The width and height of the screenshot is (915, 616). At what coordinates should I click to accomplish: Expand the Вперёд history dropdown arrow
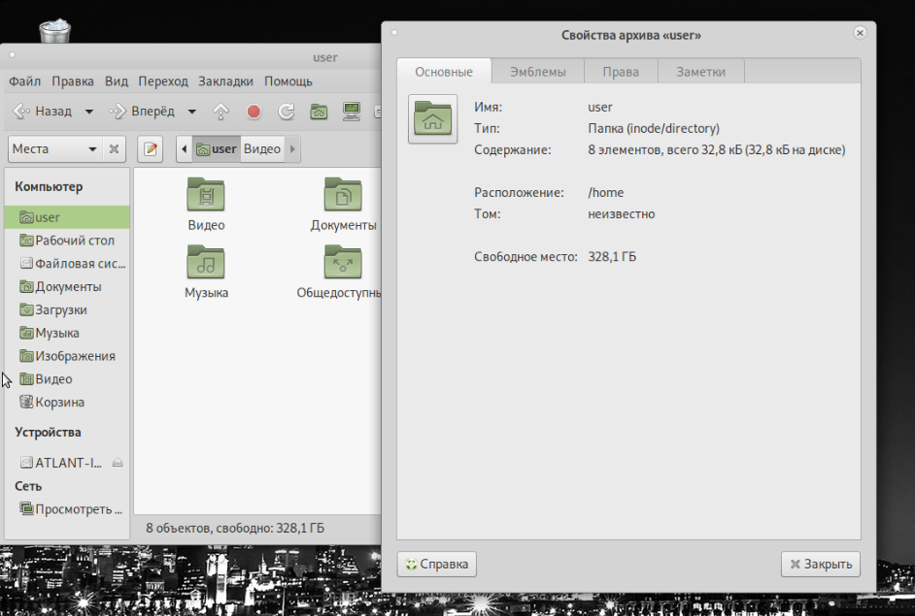[x=192, y=112]
